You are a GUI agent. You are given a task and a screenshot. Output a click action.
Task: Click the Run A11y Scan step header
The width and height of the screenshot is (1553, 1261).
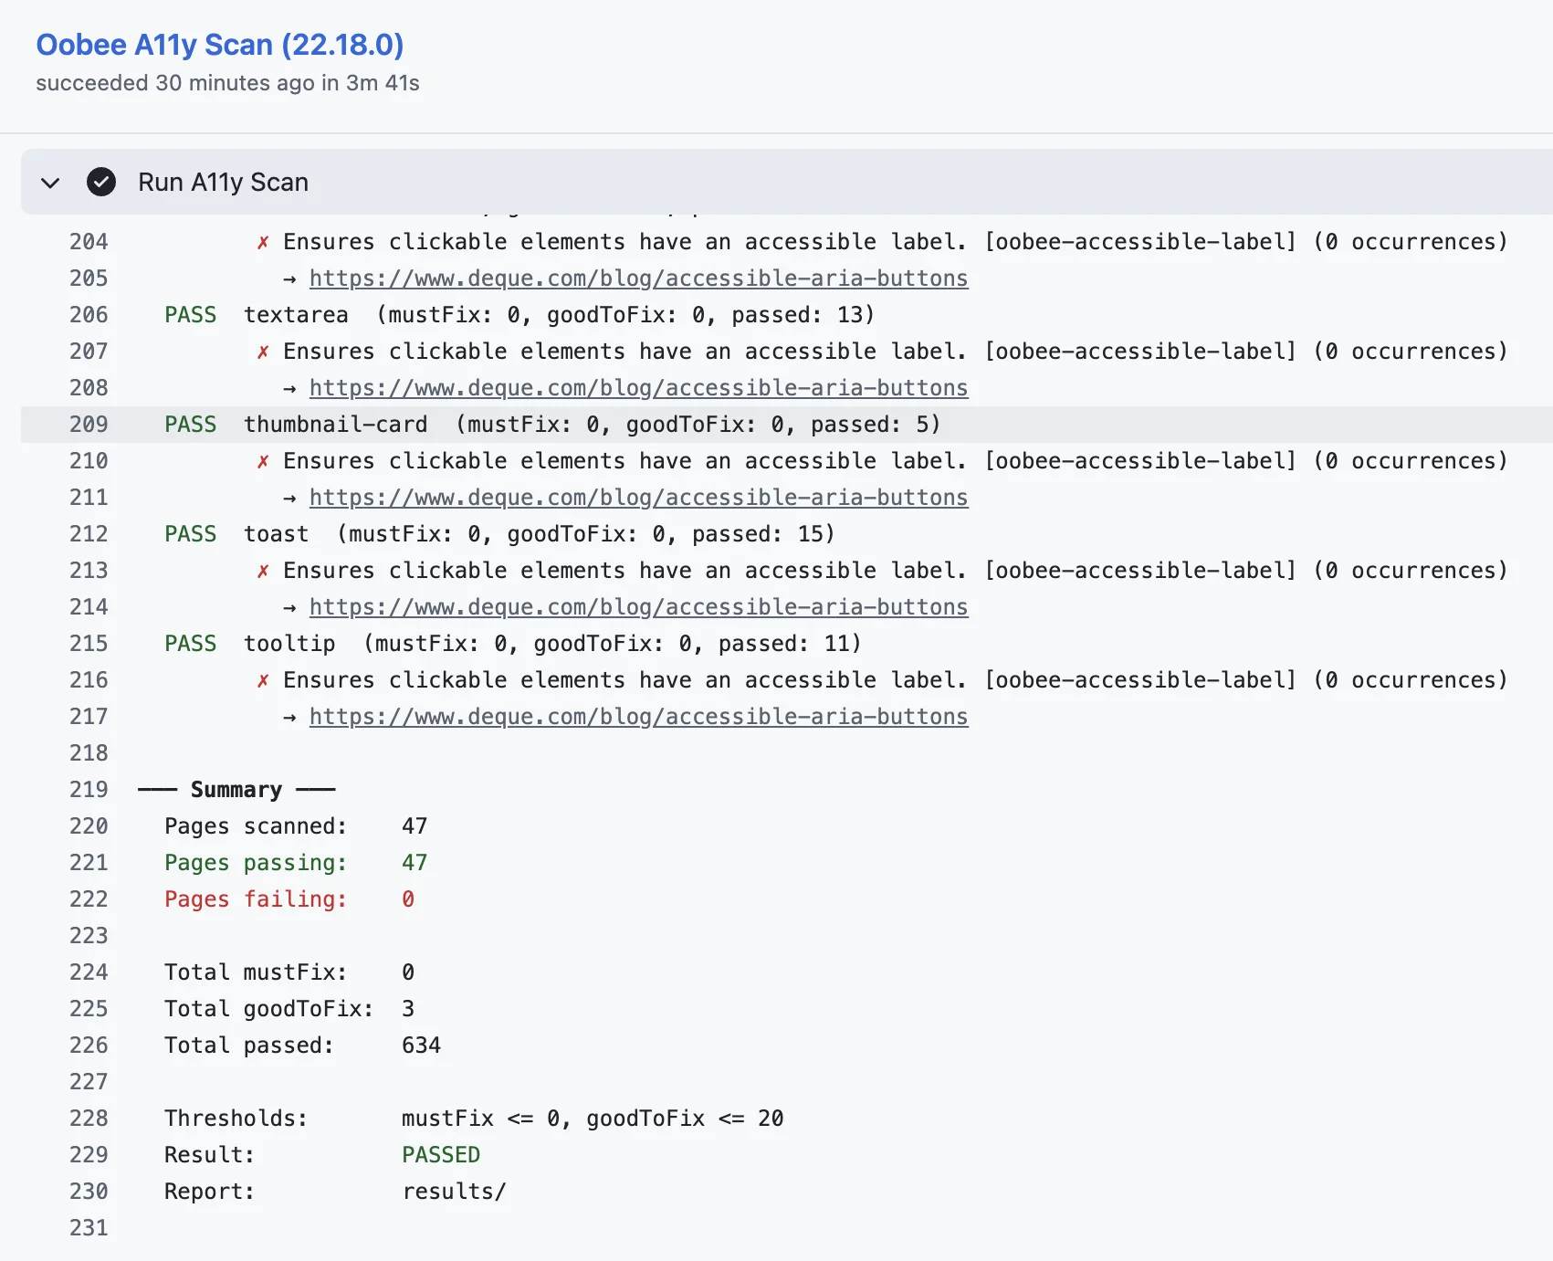pyautogui.click(x=787, y=182)
